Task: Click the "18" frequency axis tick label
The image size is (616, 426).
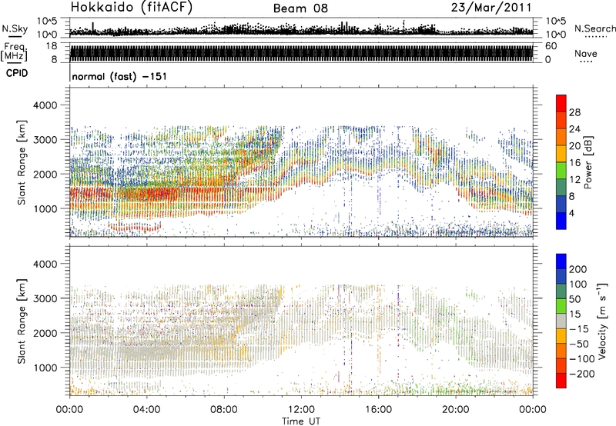Action: (x=52, y=46)
